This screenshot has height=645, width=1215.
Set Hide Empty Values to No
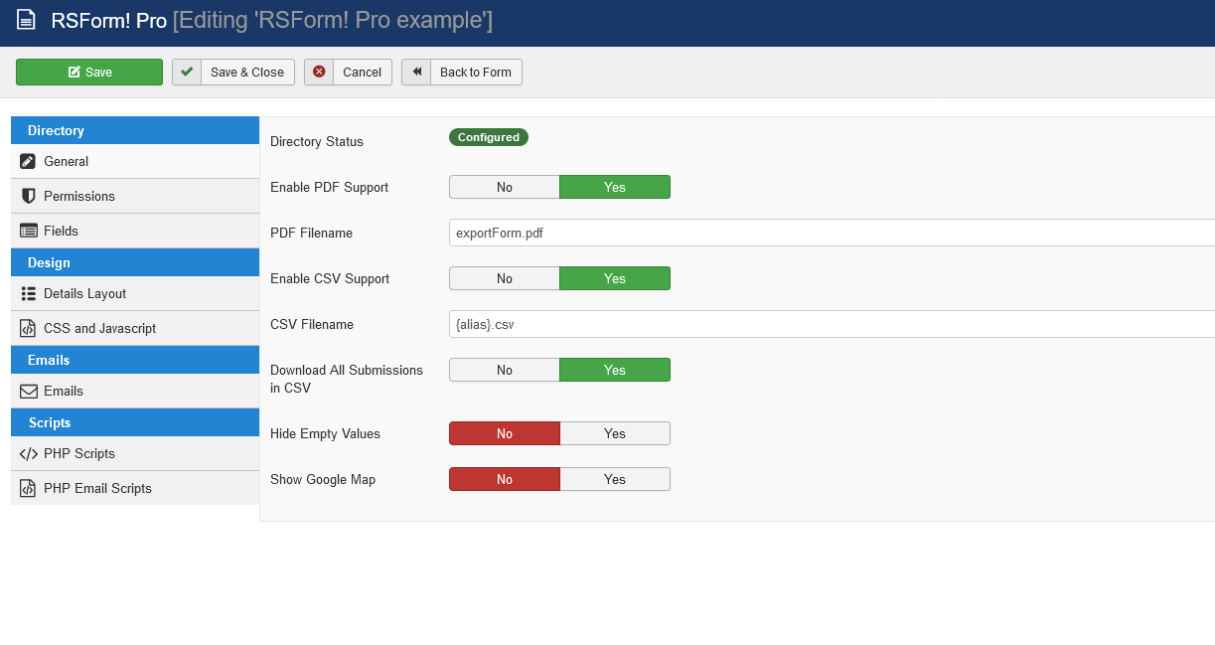pos(505,433)
